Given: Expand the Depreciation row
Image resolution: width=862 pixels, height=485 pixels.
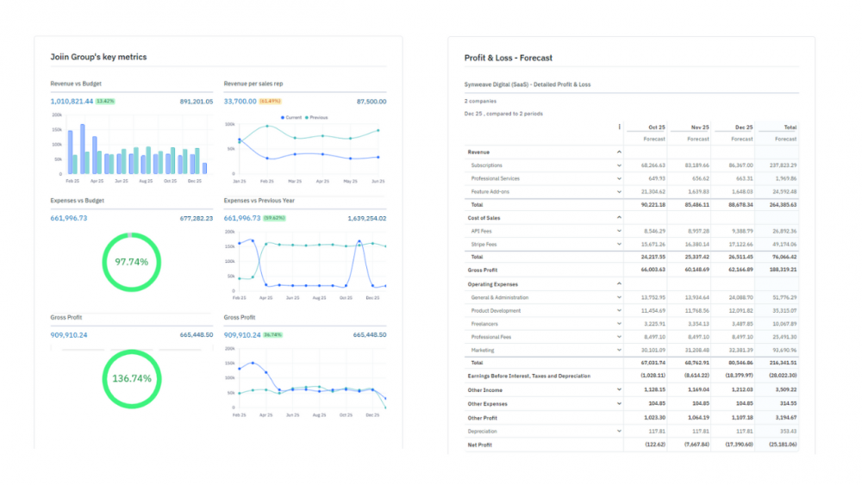Looking at the screenshot, I should (619, 431).
